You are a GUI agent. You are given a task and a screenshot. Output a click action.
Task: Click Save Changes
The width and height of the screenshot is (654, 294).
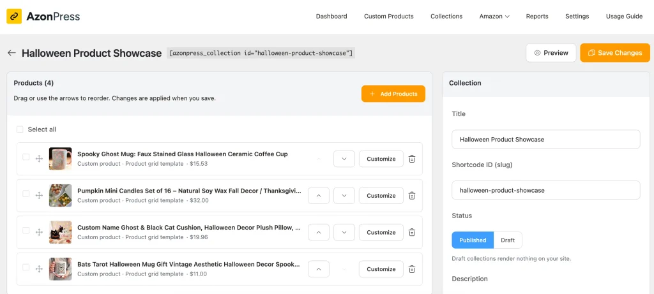coord(615,53)
